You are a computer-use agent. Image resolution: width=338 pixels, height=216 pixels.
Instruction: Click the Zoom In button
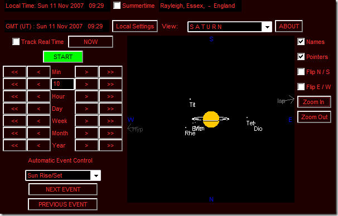[314, 102]
